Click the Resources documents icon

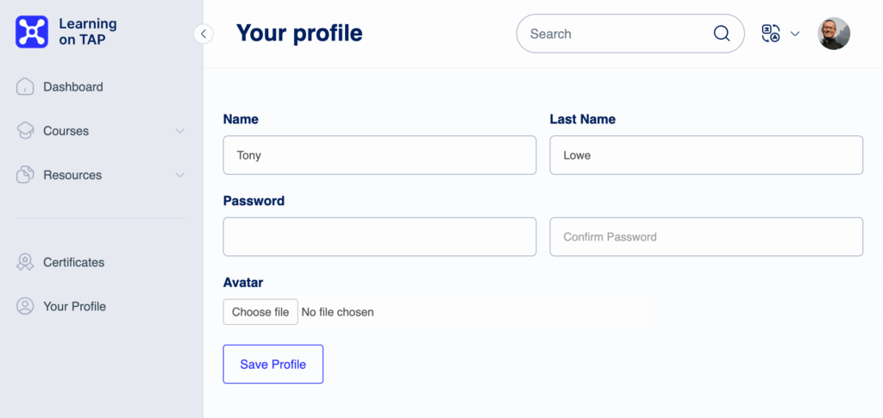(x=25, y=175)
